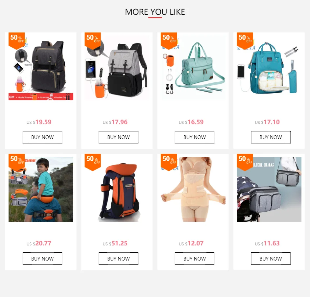Click BUY NOW under the $12.07 waist belt
This screenshot has width=310, height=297.
(195, 259)
